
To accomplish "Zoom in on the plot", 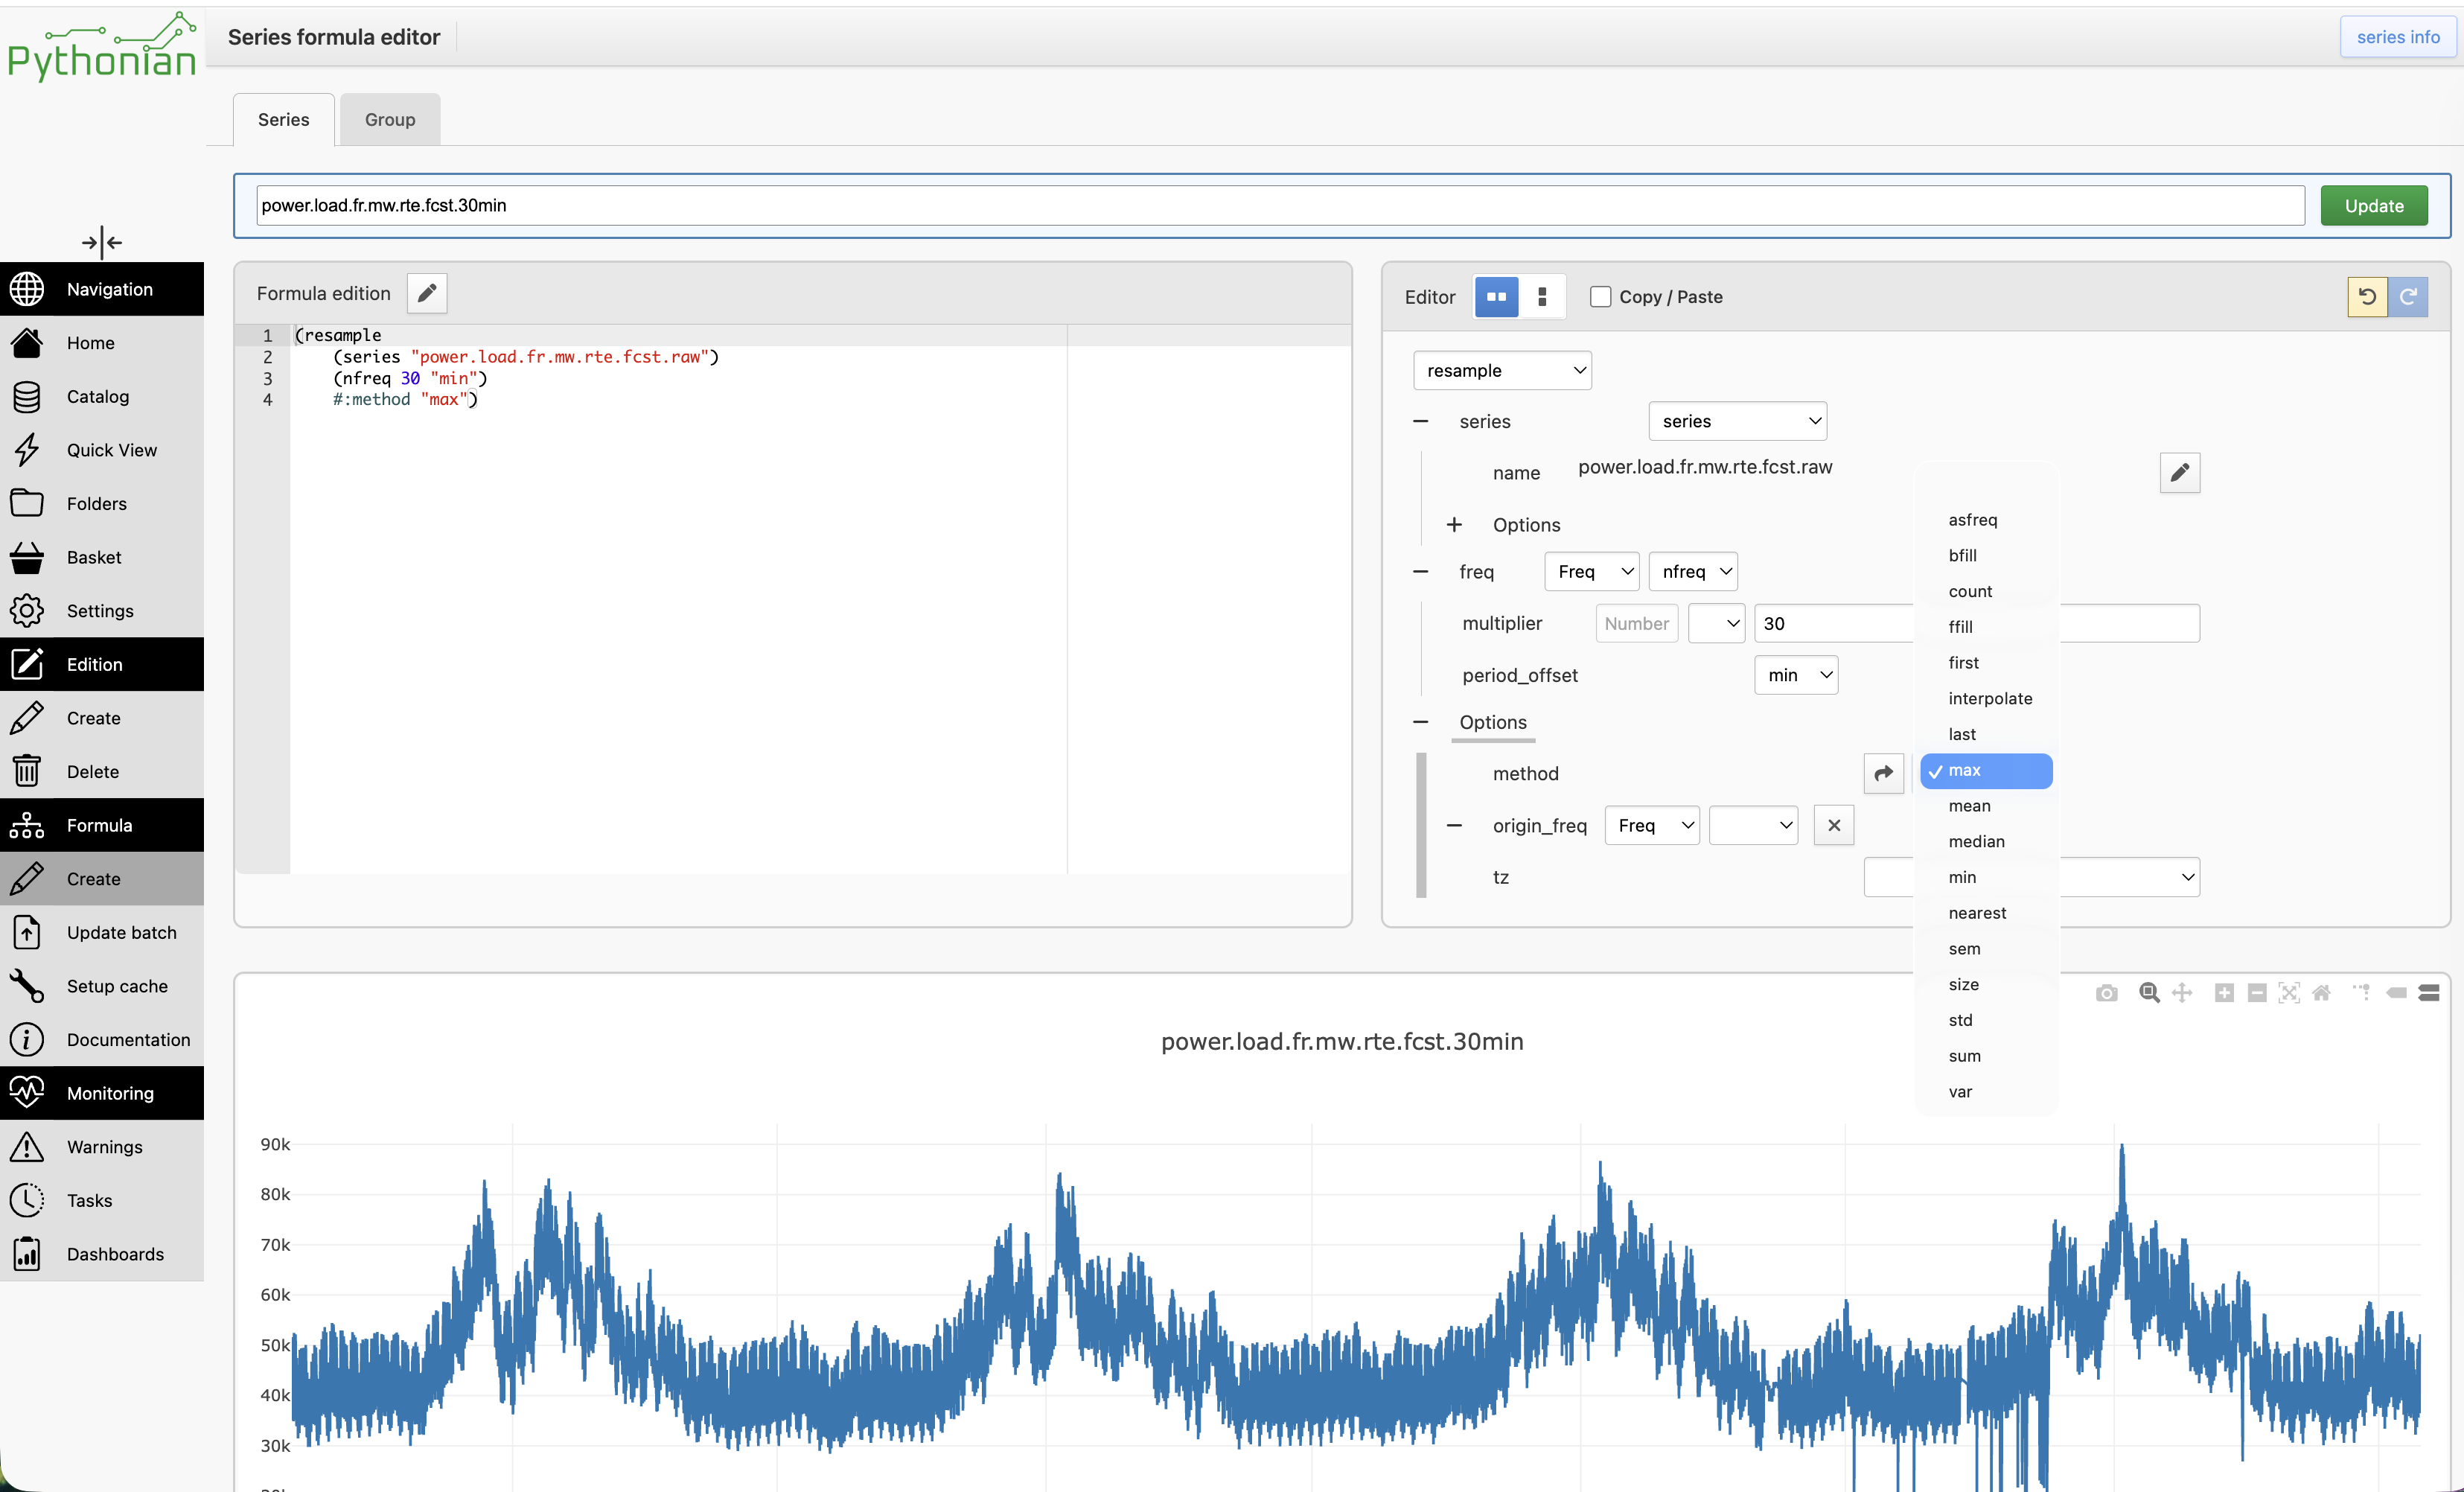I will click(x=2224, y=993).
